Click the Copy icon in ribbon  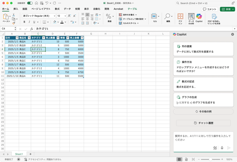14,19
